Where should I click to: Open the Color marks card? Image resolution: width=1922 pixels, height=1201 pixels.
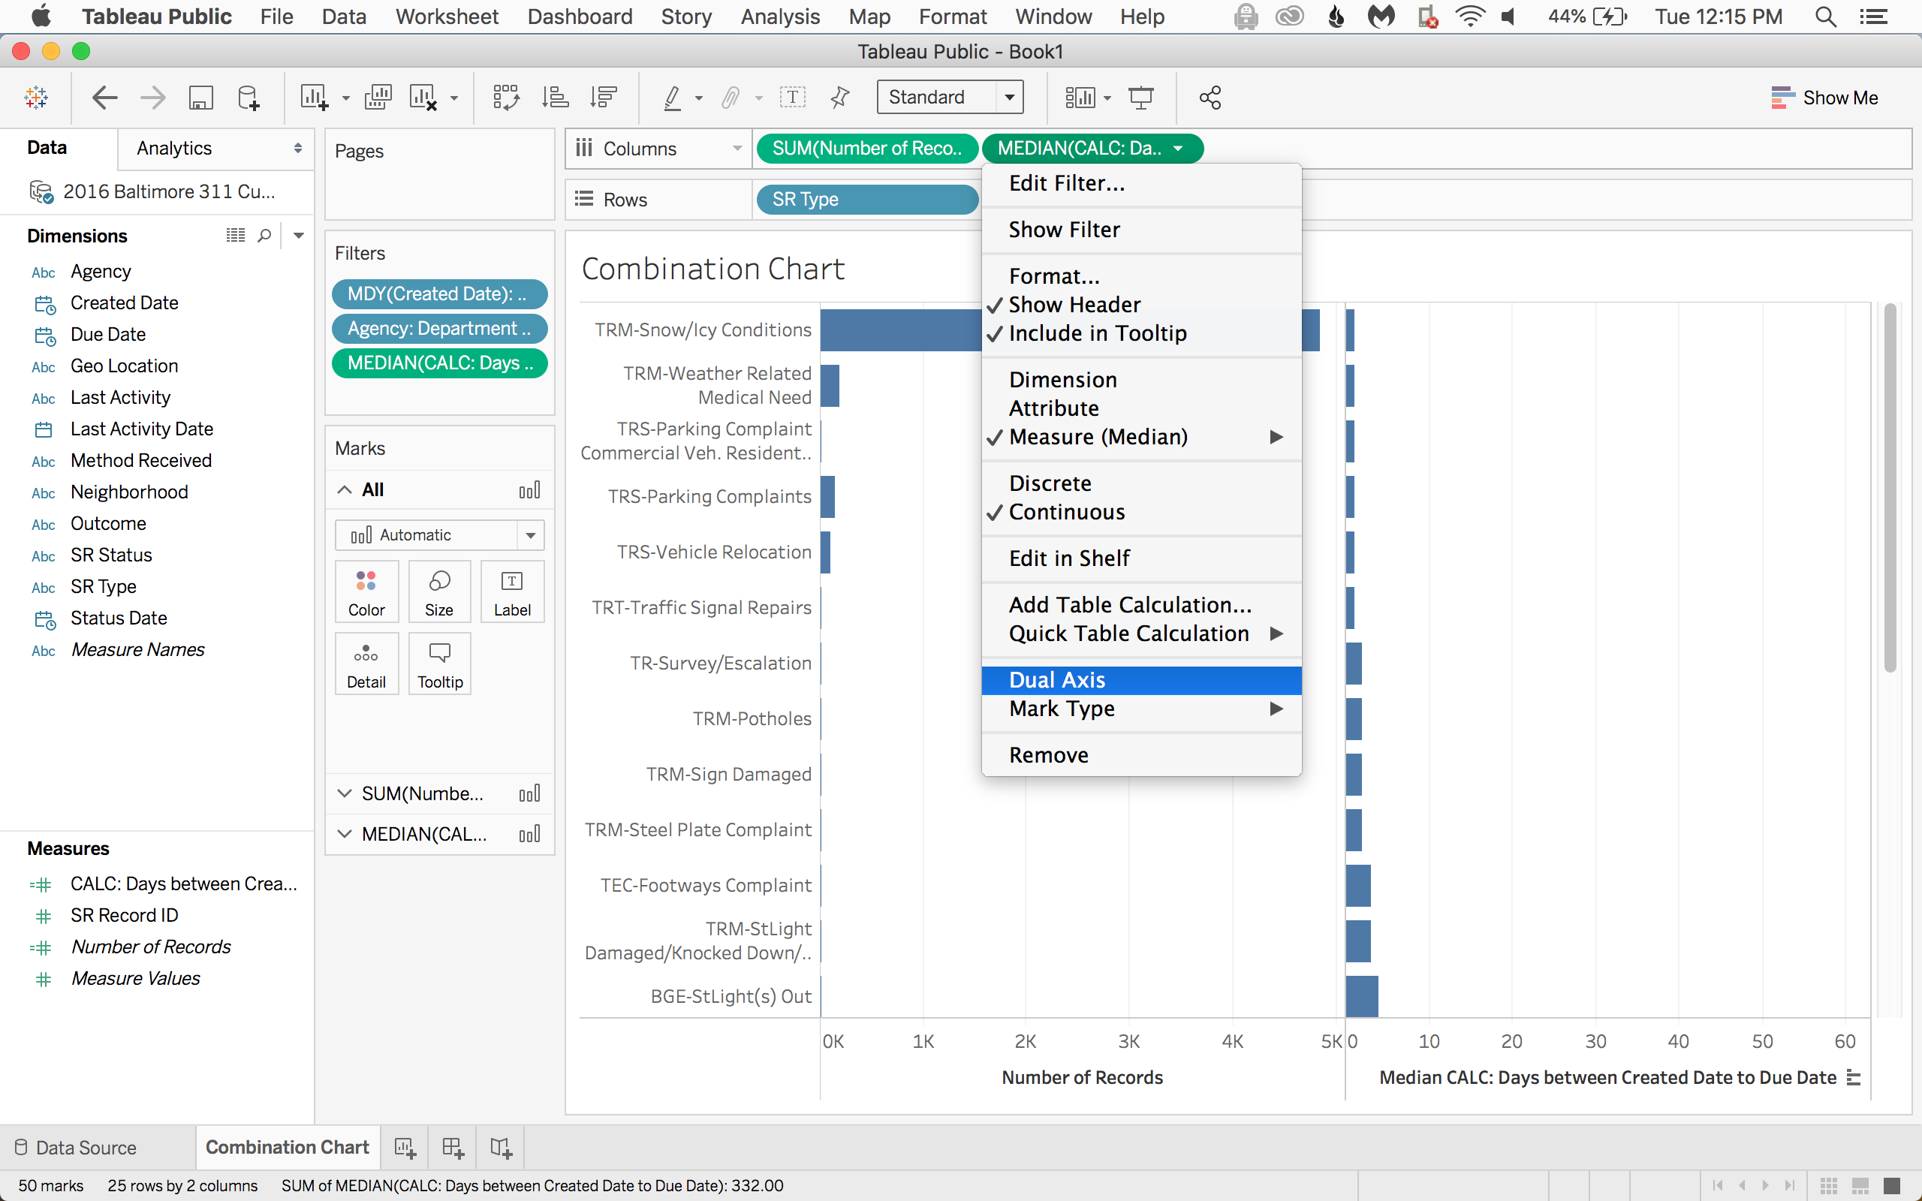[x=366, y=592]
